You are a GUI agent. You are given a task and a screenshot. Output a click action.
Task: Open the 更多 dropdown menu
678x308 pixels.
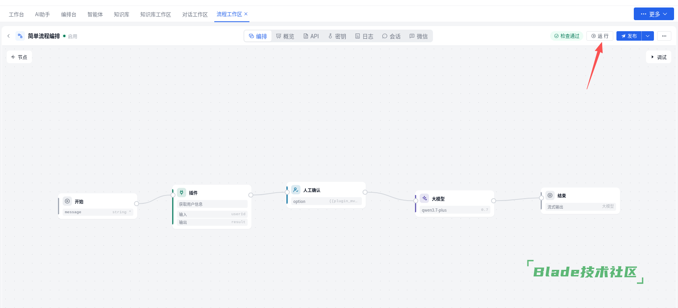(654, 14)
